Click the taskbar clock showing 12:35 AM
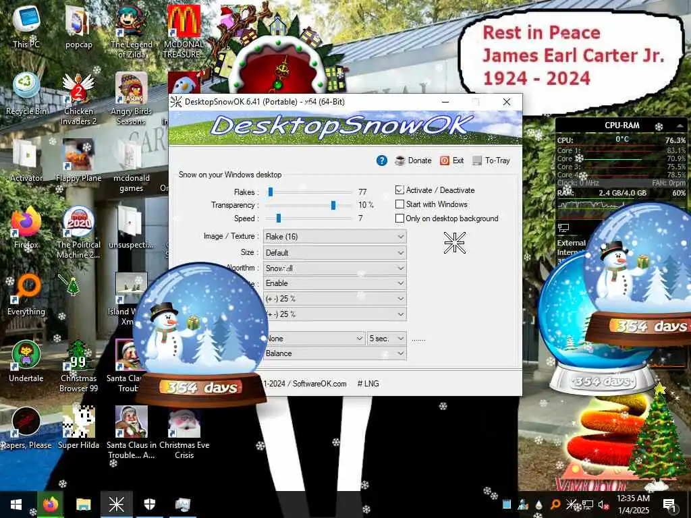 click(633, 505)
